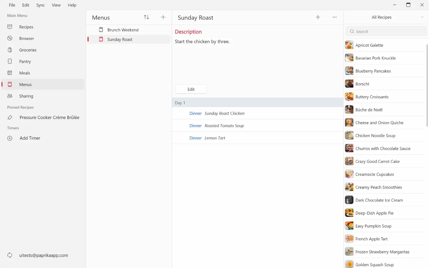
Task: Click the uitests@paprikaapp.com account label
Action: (43, 255)
